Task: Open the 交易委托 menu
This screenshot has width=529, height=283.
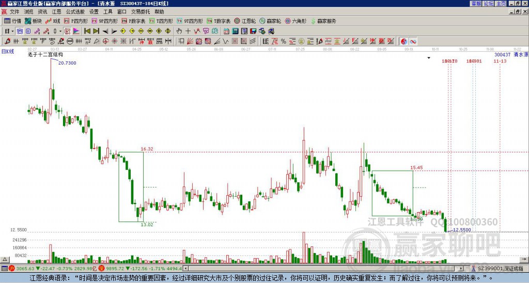Action: (x=141, y=12)
